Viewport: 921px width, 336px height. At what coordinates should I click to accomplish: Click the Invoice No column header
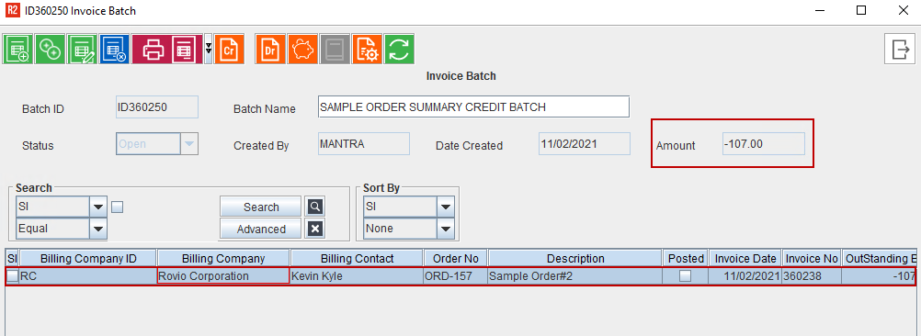point(812,258)
